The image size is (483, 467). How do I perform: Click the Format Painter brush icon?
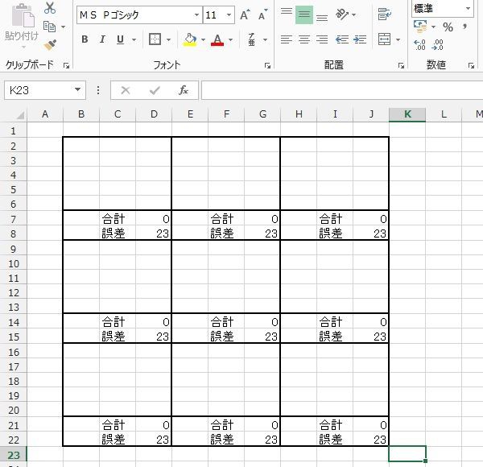[x=50, y=45]
